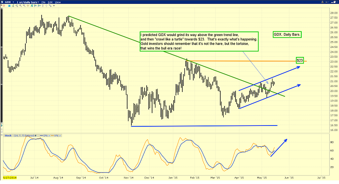The image size is (339, 184).
Task: Toggle the K% line checkbox
Action: pos(59,135)
